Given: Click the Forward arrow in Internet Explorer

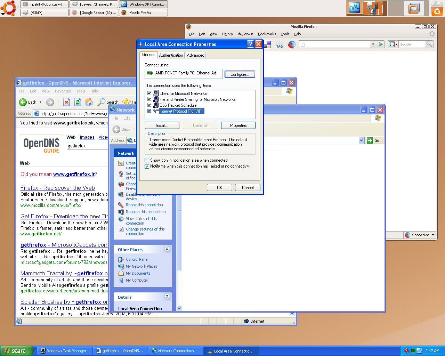Looking at the screenshot, I should (x=50, y=102).
